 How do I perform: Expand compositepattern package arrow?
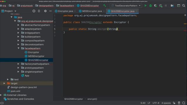(x=18, y=41)
